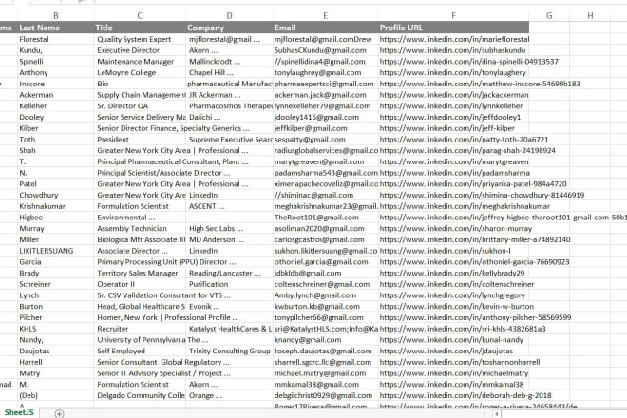
Task: Open the tonylaughery LinkedIn URL
Action: pyautogui.click(x=452, y=73)
